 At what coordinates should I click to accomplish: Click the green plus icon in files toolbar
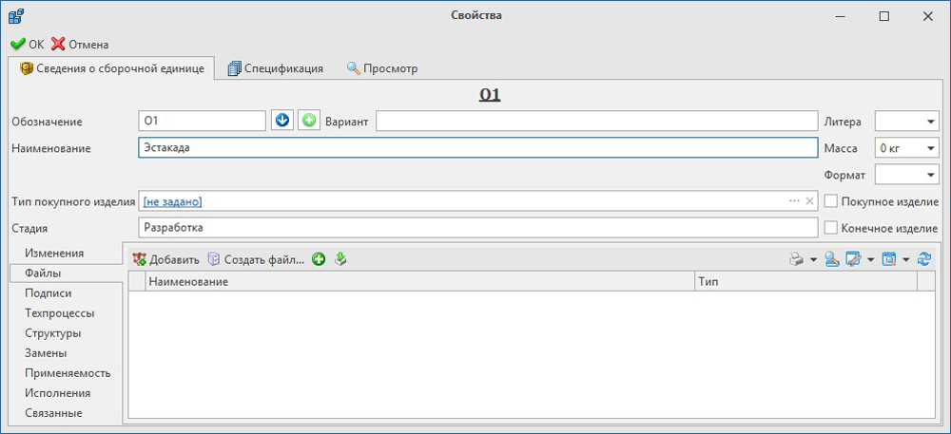point(319,259)
